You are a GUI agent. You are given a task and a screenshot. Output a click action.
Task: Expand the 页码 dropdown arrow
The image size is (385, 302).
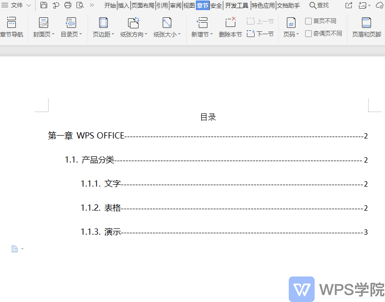297,34
